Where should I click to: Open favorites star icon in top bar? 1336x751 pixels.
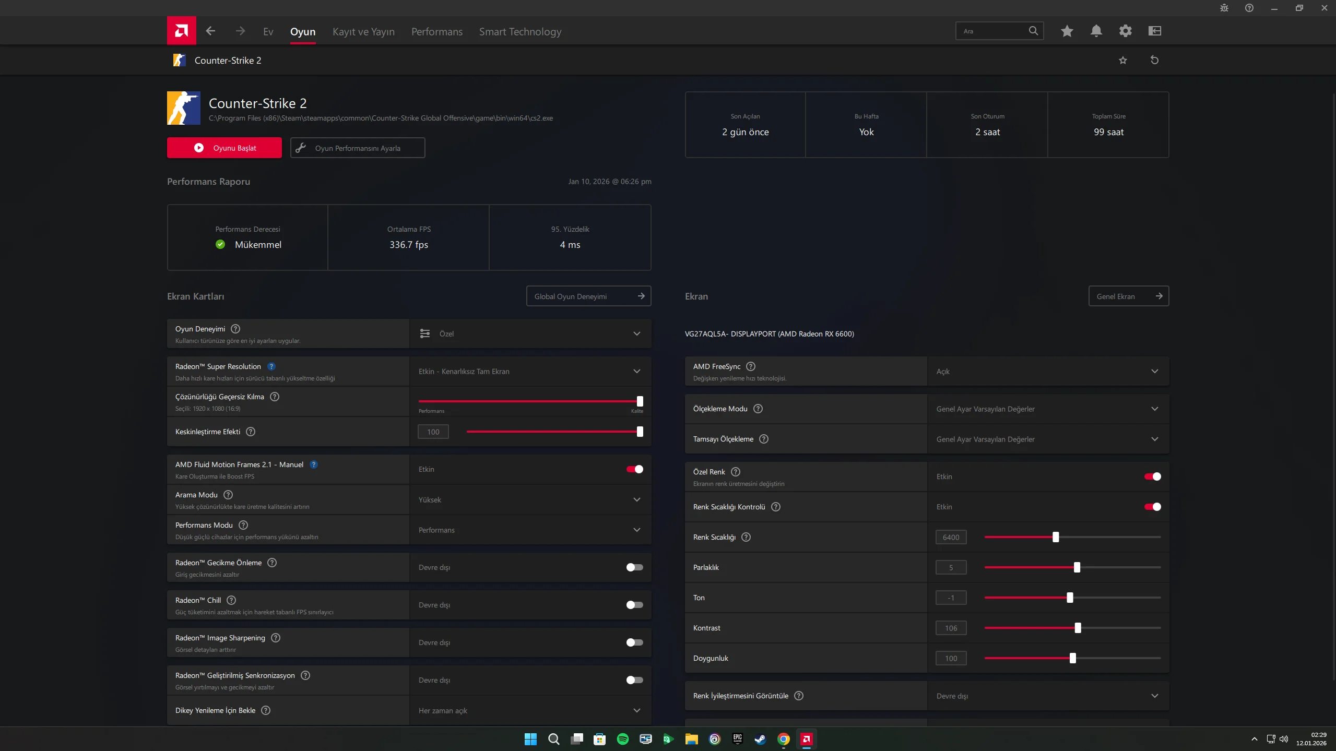(x=1067, y=31)
